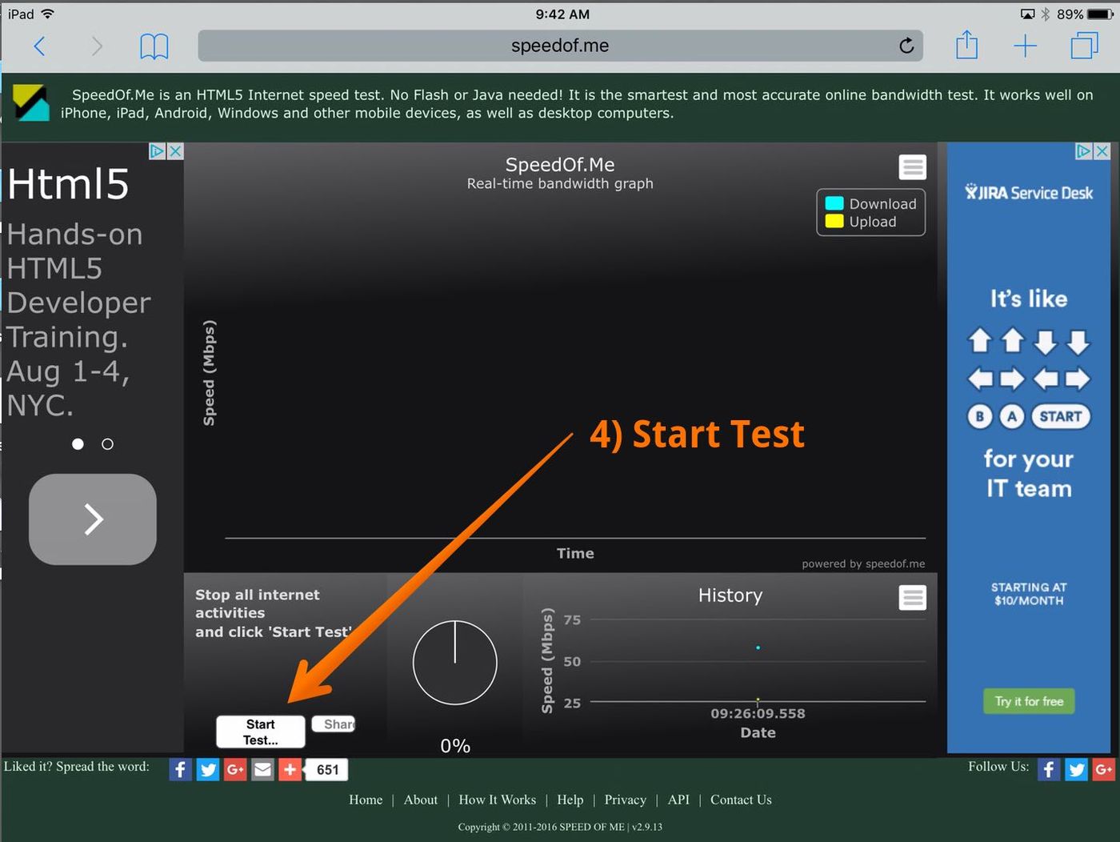Image resolution: width=1120 pixels, height=842 pixels.
Task: Add a new tab with plus icon
Action: (x=1025, y=46)
